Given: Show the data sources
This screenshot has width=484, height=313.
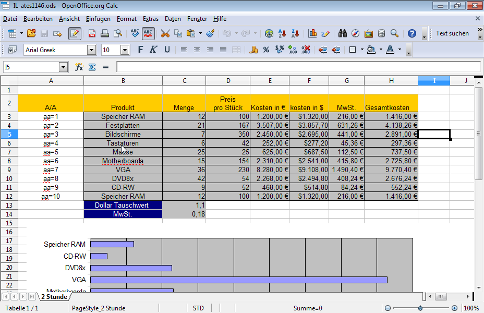Looking at the screenshot, I should click(x=381, y=33).
